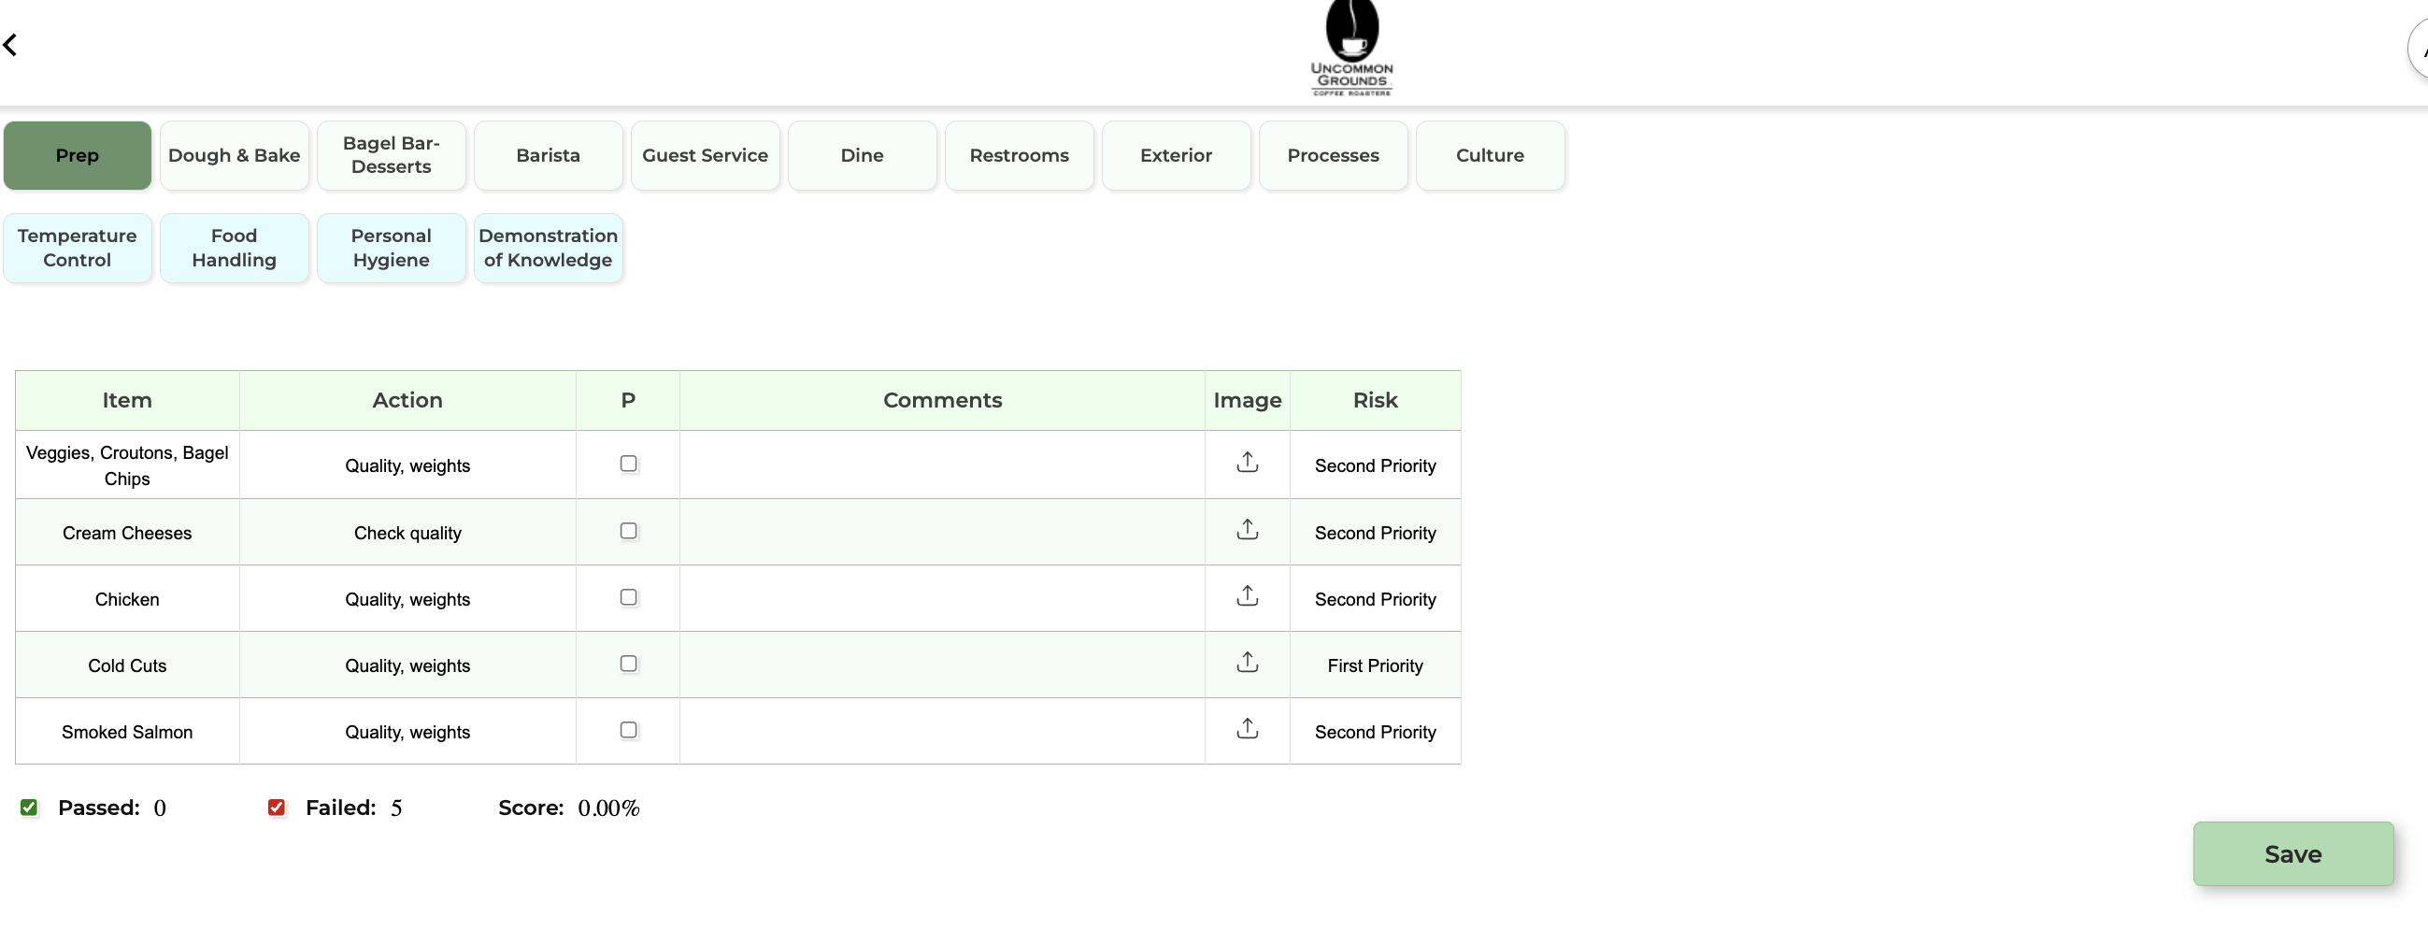Upload an image for Veggies, Croutons, Bagel Chips
Screen dimensions: 2428x944
click(1247, 462)
